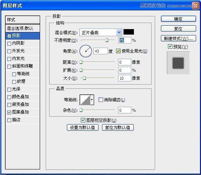
Task: Open the 等高线 contour picker arrow
Action: click(92, 100)
